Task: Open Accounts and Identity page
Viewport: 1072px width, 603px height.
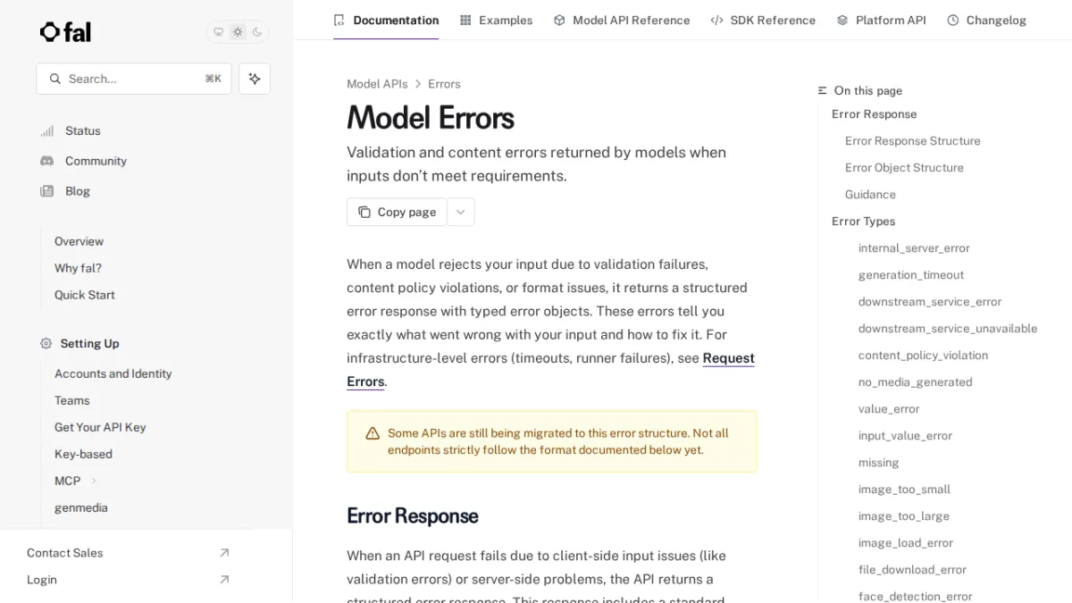Action: [113, 373]
